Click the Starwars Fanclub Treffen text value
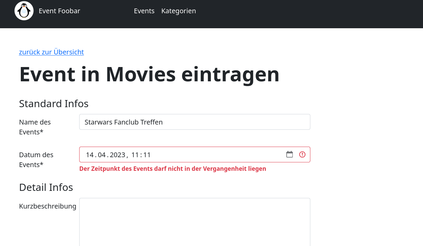The height and width of the screenshot is (246, 423). click(124, 122)
